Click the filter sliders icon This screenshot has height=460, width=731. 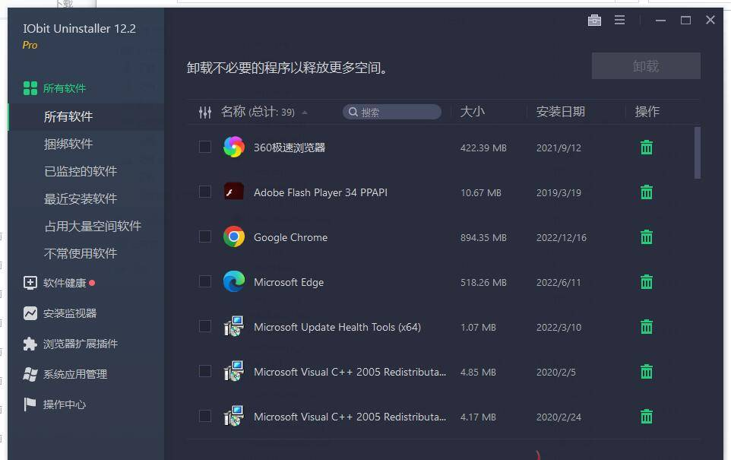(x=205, y=112)
